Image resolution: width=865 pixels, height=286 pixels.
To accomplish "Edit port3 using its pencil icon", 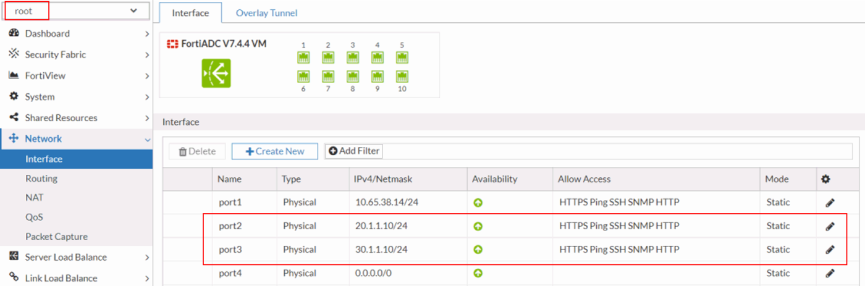I will (830, 250).
